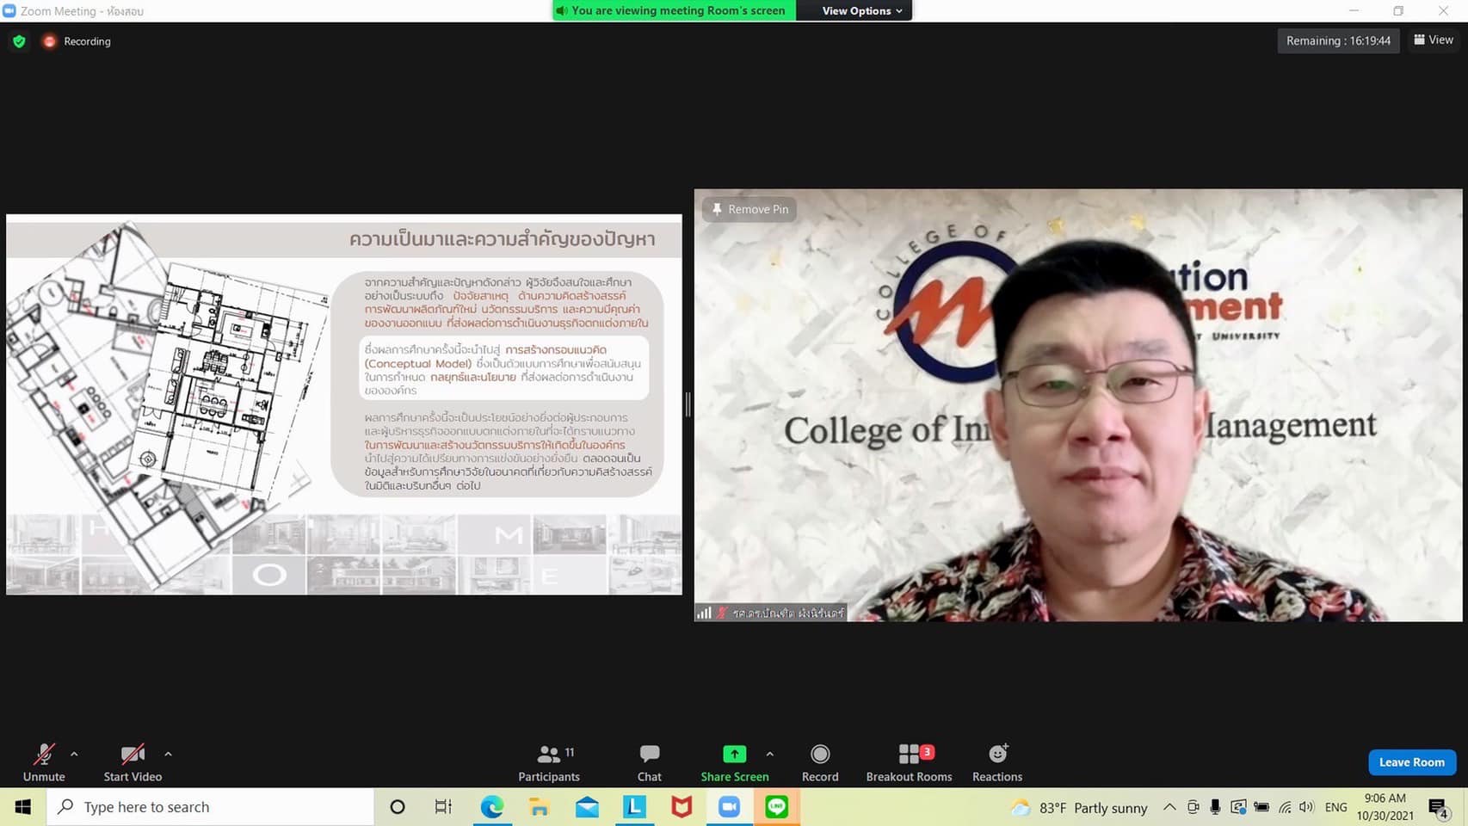Open Breakout Rooms
The image size is (1468, 826).
(x=909, y=762)
